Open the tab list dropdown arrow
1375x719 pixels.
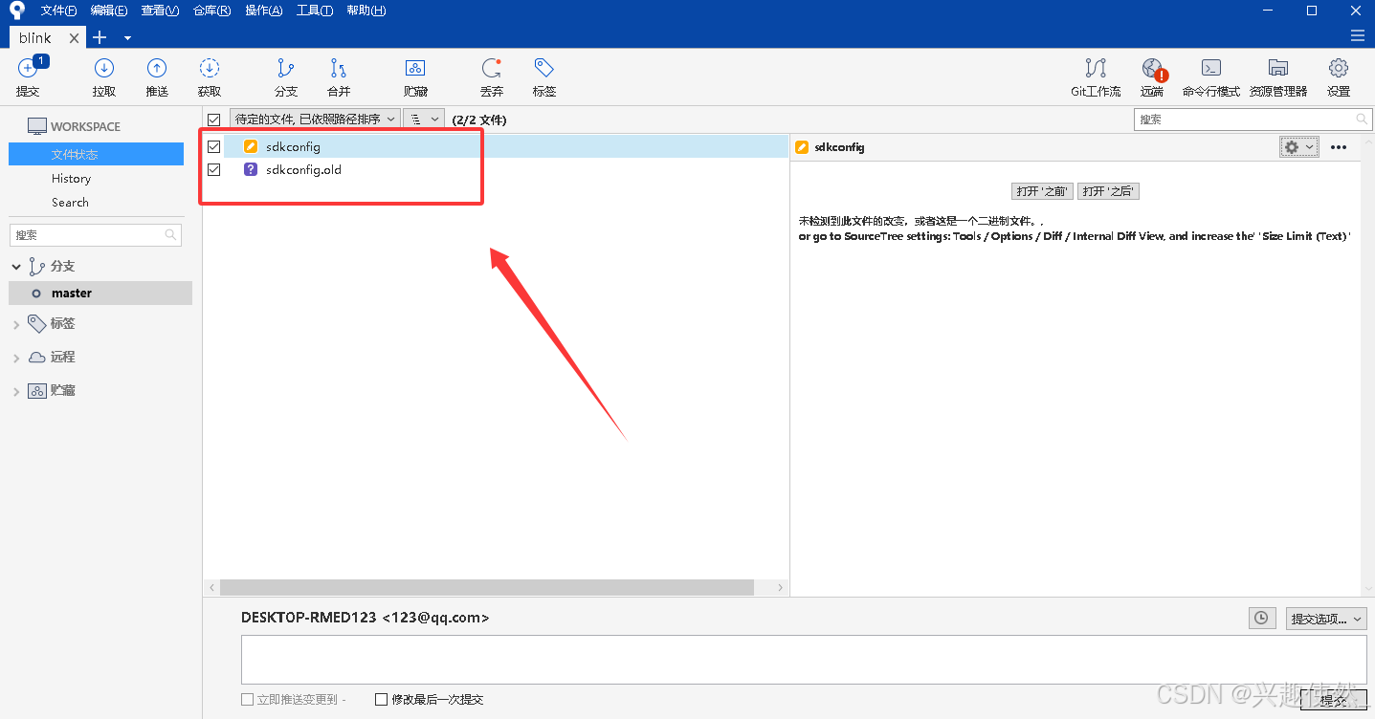click(127, 38)
